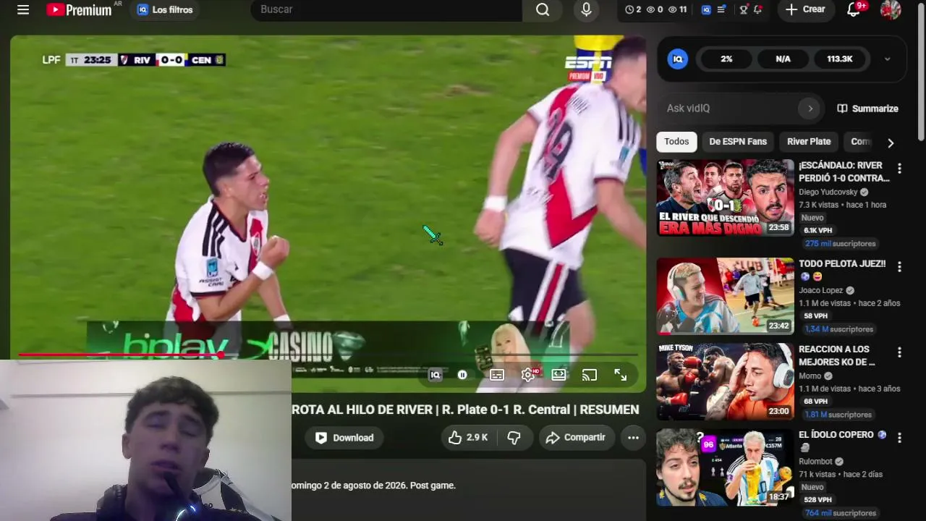The width and height of the screenshot is (926, 521).
Task: Open the Rulombot channel link
Action: (x=816, y=462)
